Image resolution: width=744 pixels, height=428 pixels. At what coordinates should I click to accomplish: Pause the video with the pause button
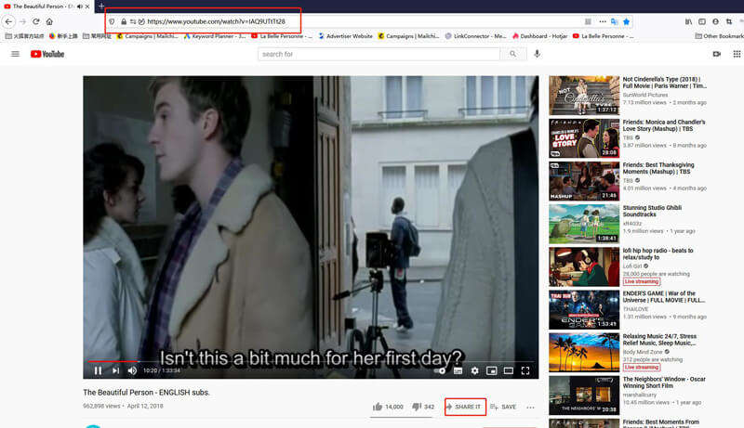98,370
